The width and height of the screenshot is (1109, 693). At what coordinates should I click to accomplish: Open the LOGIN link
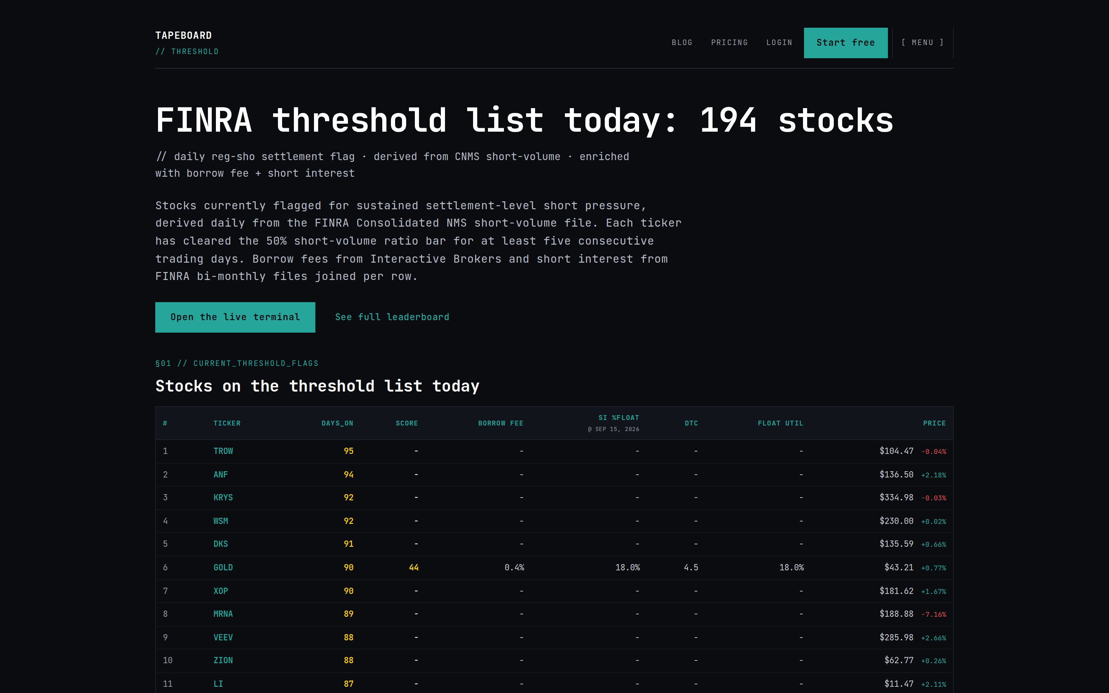click(779, 43)
